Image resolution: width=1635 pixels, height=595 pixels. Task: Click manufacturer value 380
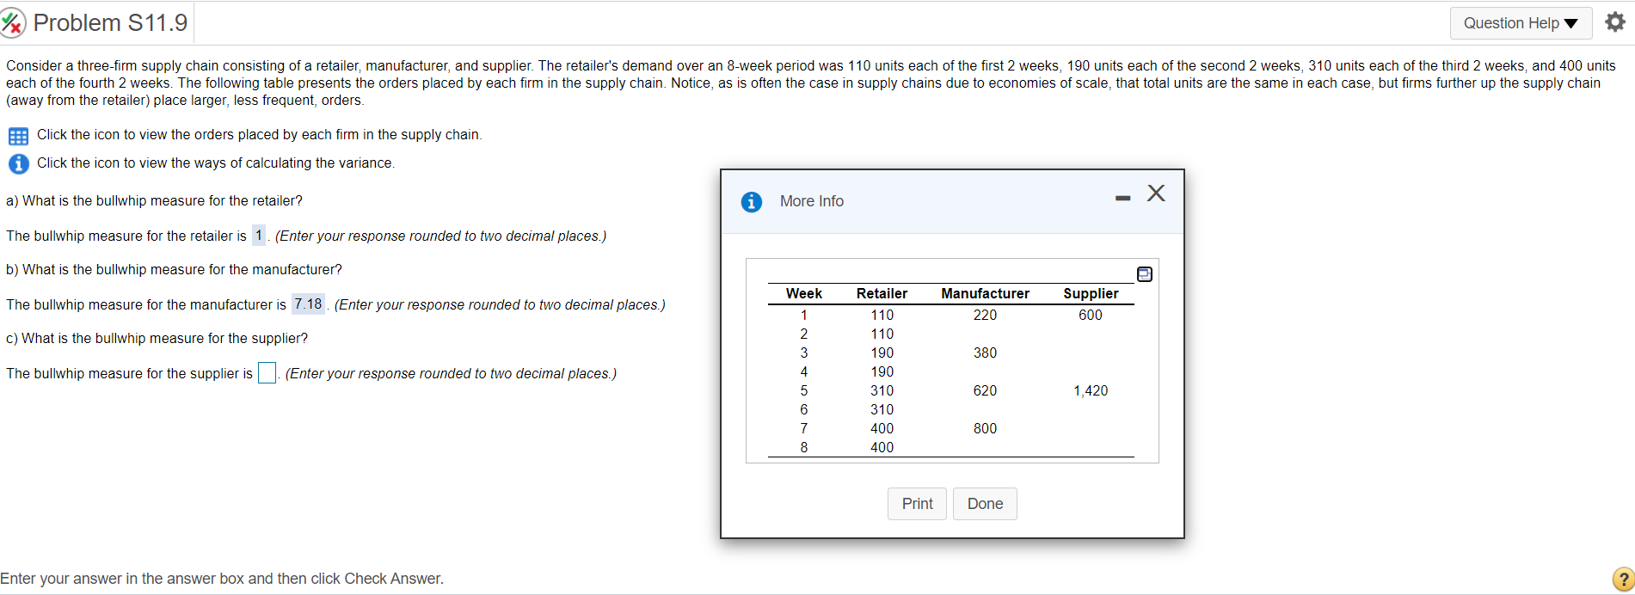(x=985, y=353)
